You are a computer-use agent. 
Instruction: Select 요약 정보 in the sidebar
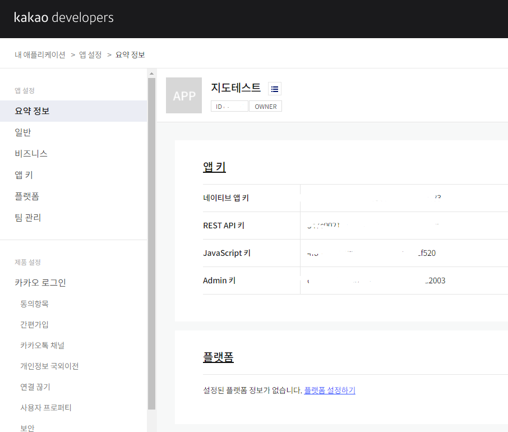[73, 111]
